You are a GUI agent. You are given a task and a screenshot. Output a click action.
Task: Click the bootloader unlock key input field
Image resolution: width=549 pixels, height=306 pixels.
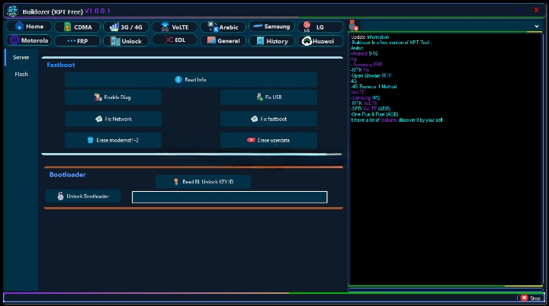[230, 197]
